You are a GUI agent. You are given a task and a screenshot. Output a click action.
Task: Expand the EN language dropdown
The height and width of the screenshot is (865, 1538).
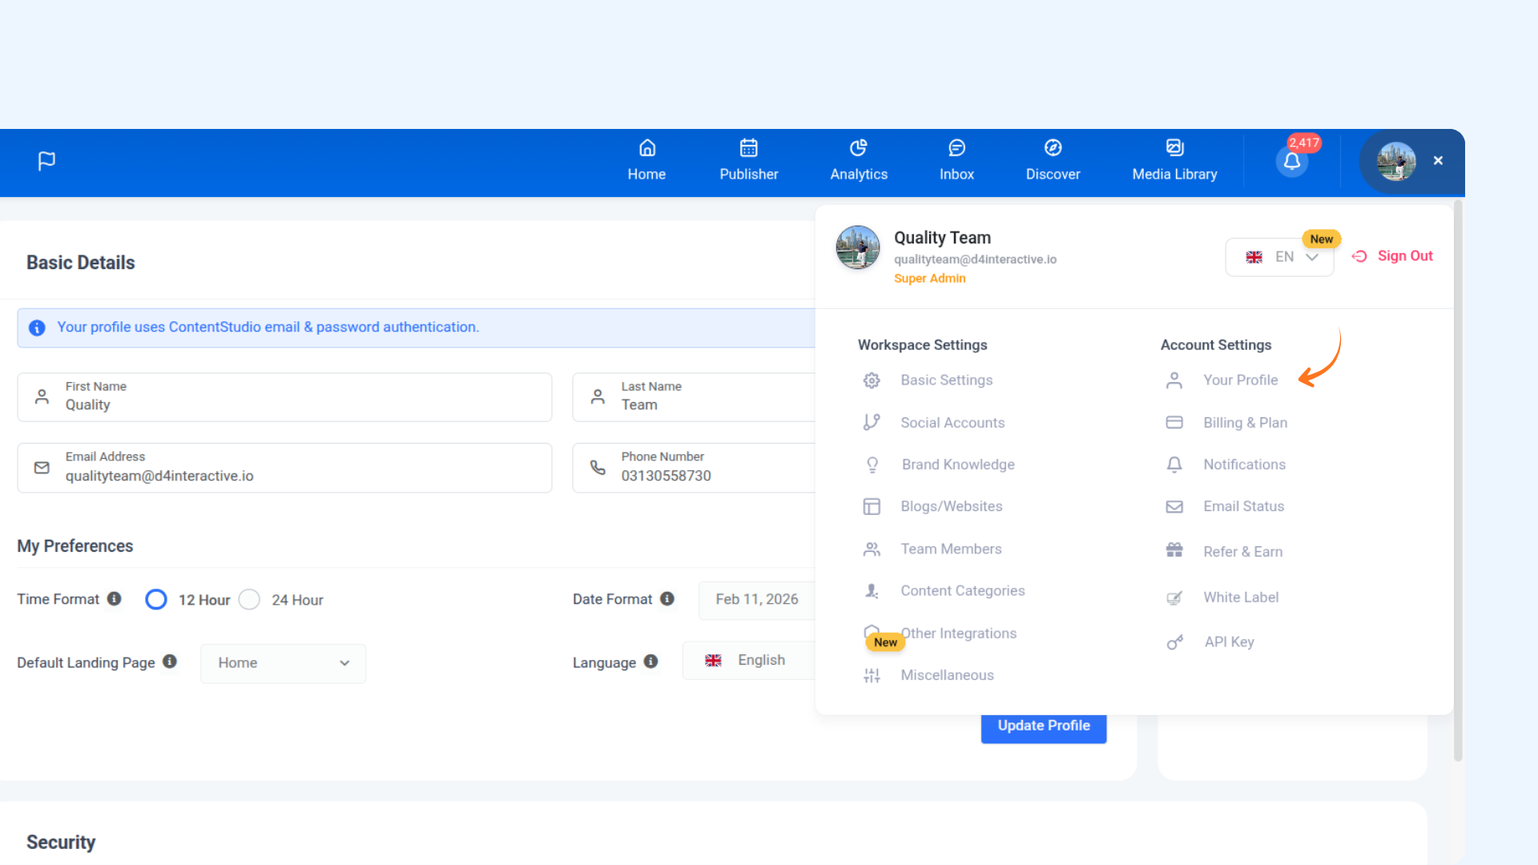(x=1279, y=257)
